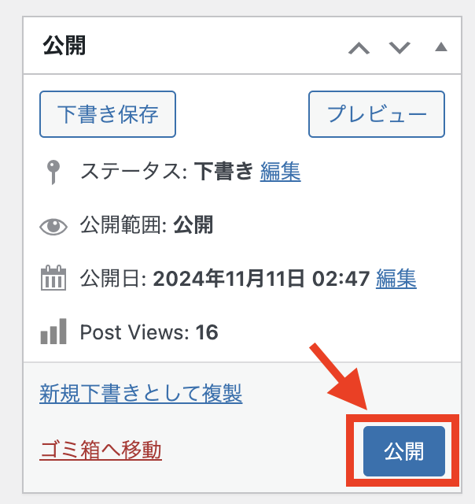This screenshot has width=475, height=504.
Task: Click the publish date 2024年11月11日 02:47
Action: tap(261, 278)
